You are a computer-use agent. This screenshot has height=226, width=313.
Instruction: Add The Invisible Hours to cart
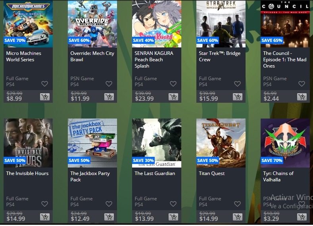pos(45,217)
